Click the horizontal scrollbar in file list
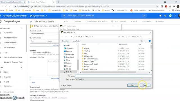This screenshot has width=180, height=101. [109, 72]
